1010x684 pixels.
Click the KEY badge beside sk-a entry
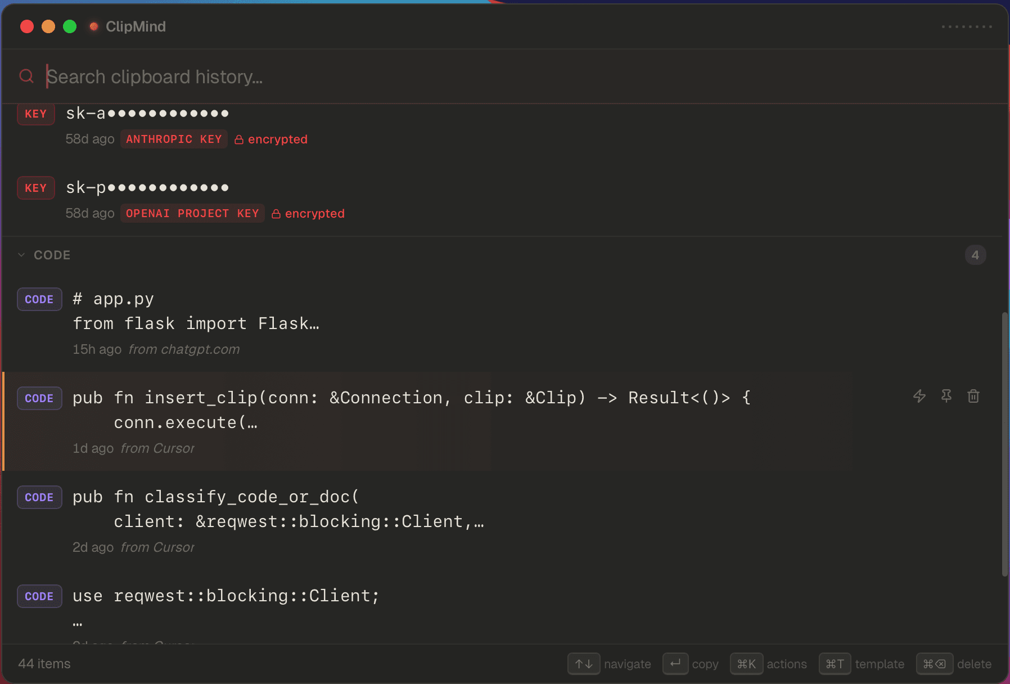(x=36, y=114)
